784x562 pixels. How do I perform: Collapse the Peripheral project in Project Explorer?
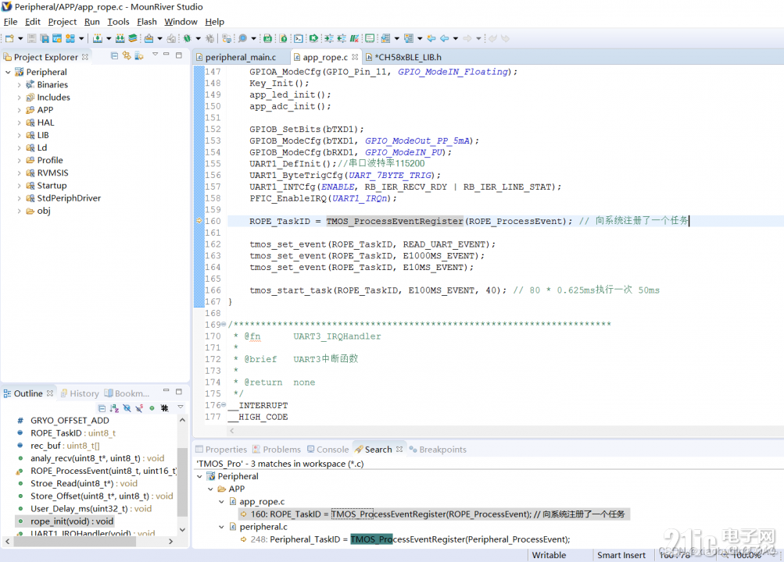point(8,73)
